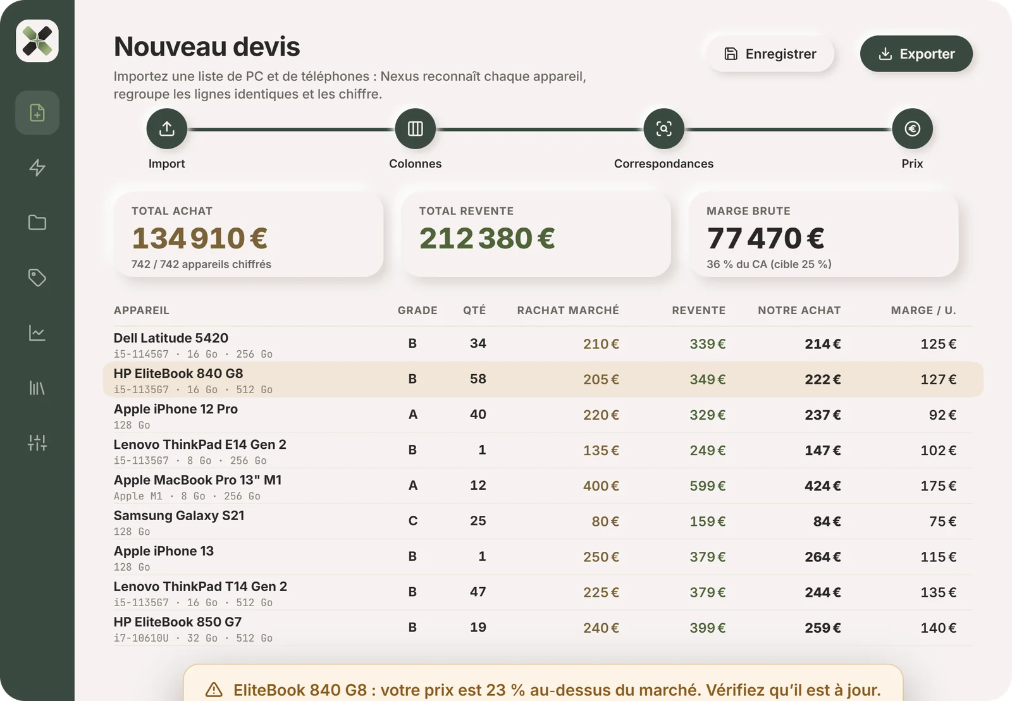Image resolution: width=1012 pixels, height=701 pixels.
Task: Sort by the GRADE column header
Action: pyautogui.click(x=417, y=310)
